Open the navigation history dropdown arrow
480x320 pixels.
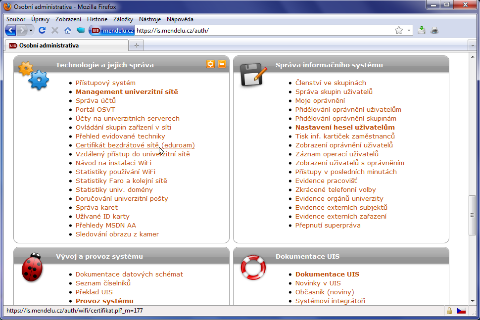coord(31,31)
